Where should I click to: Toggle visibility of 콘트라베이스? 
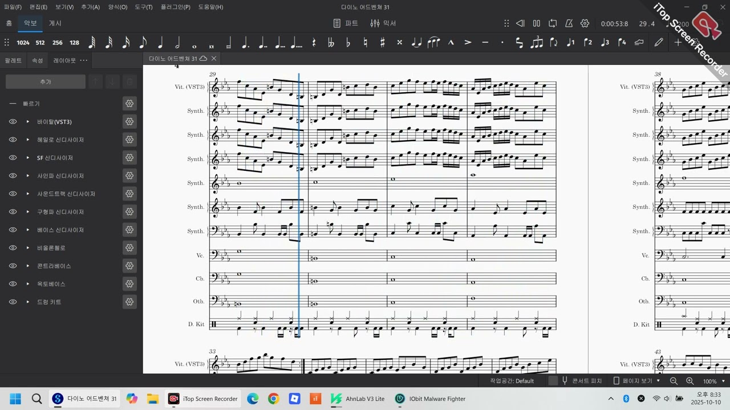coord(13,266)
